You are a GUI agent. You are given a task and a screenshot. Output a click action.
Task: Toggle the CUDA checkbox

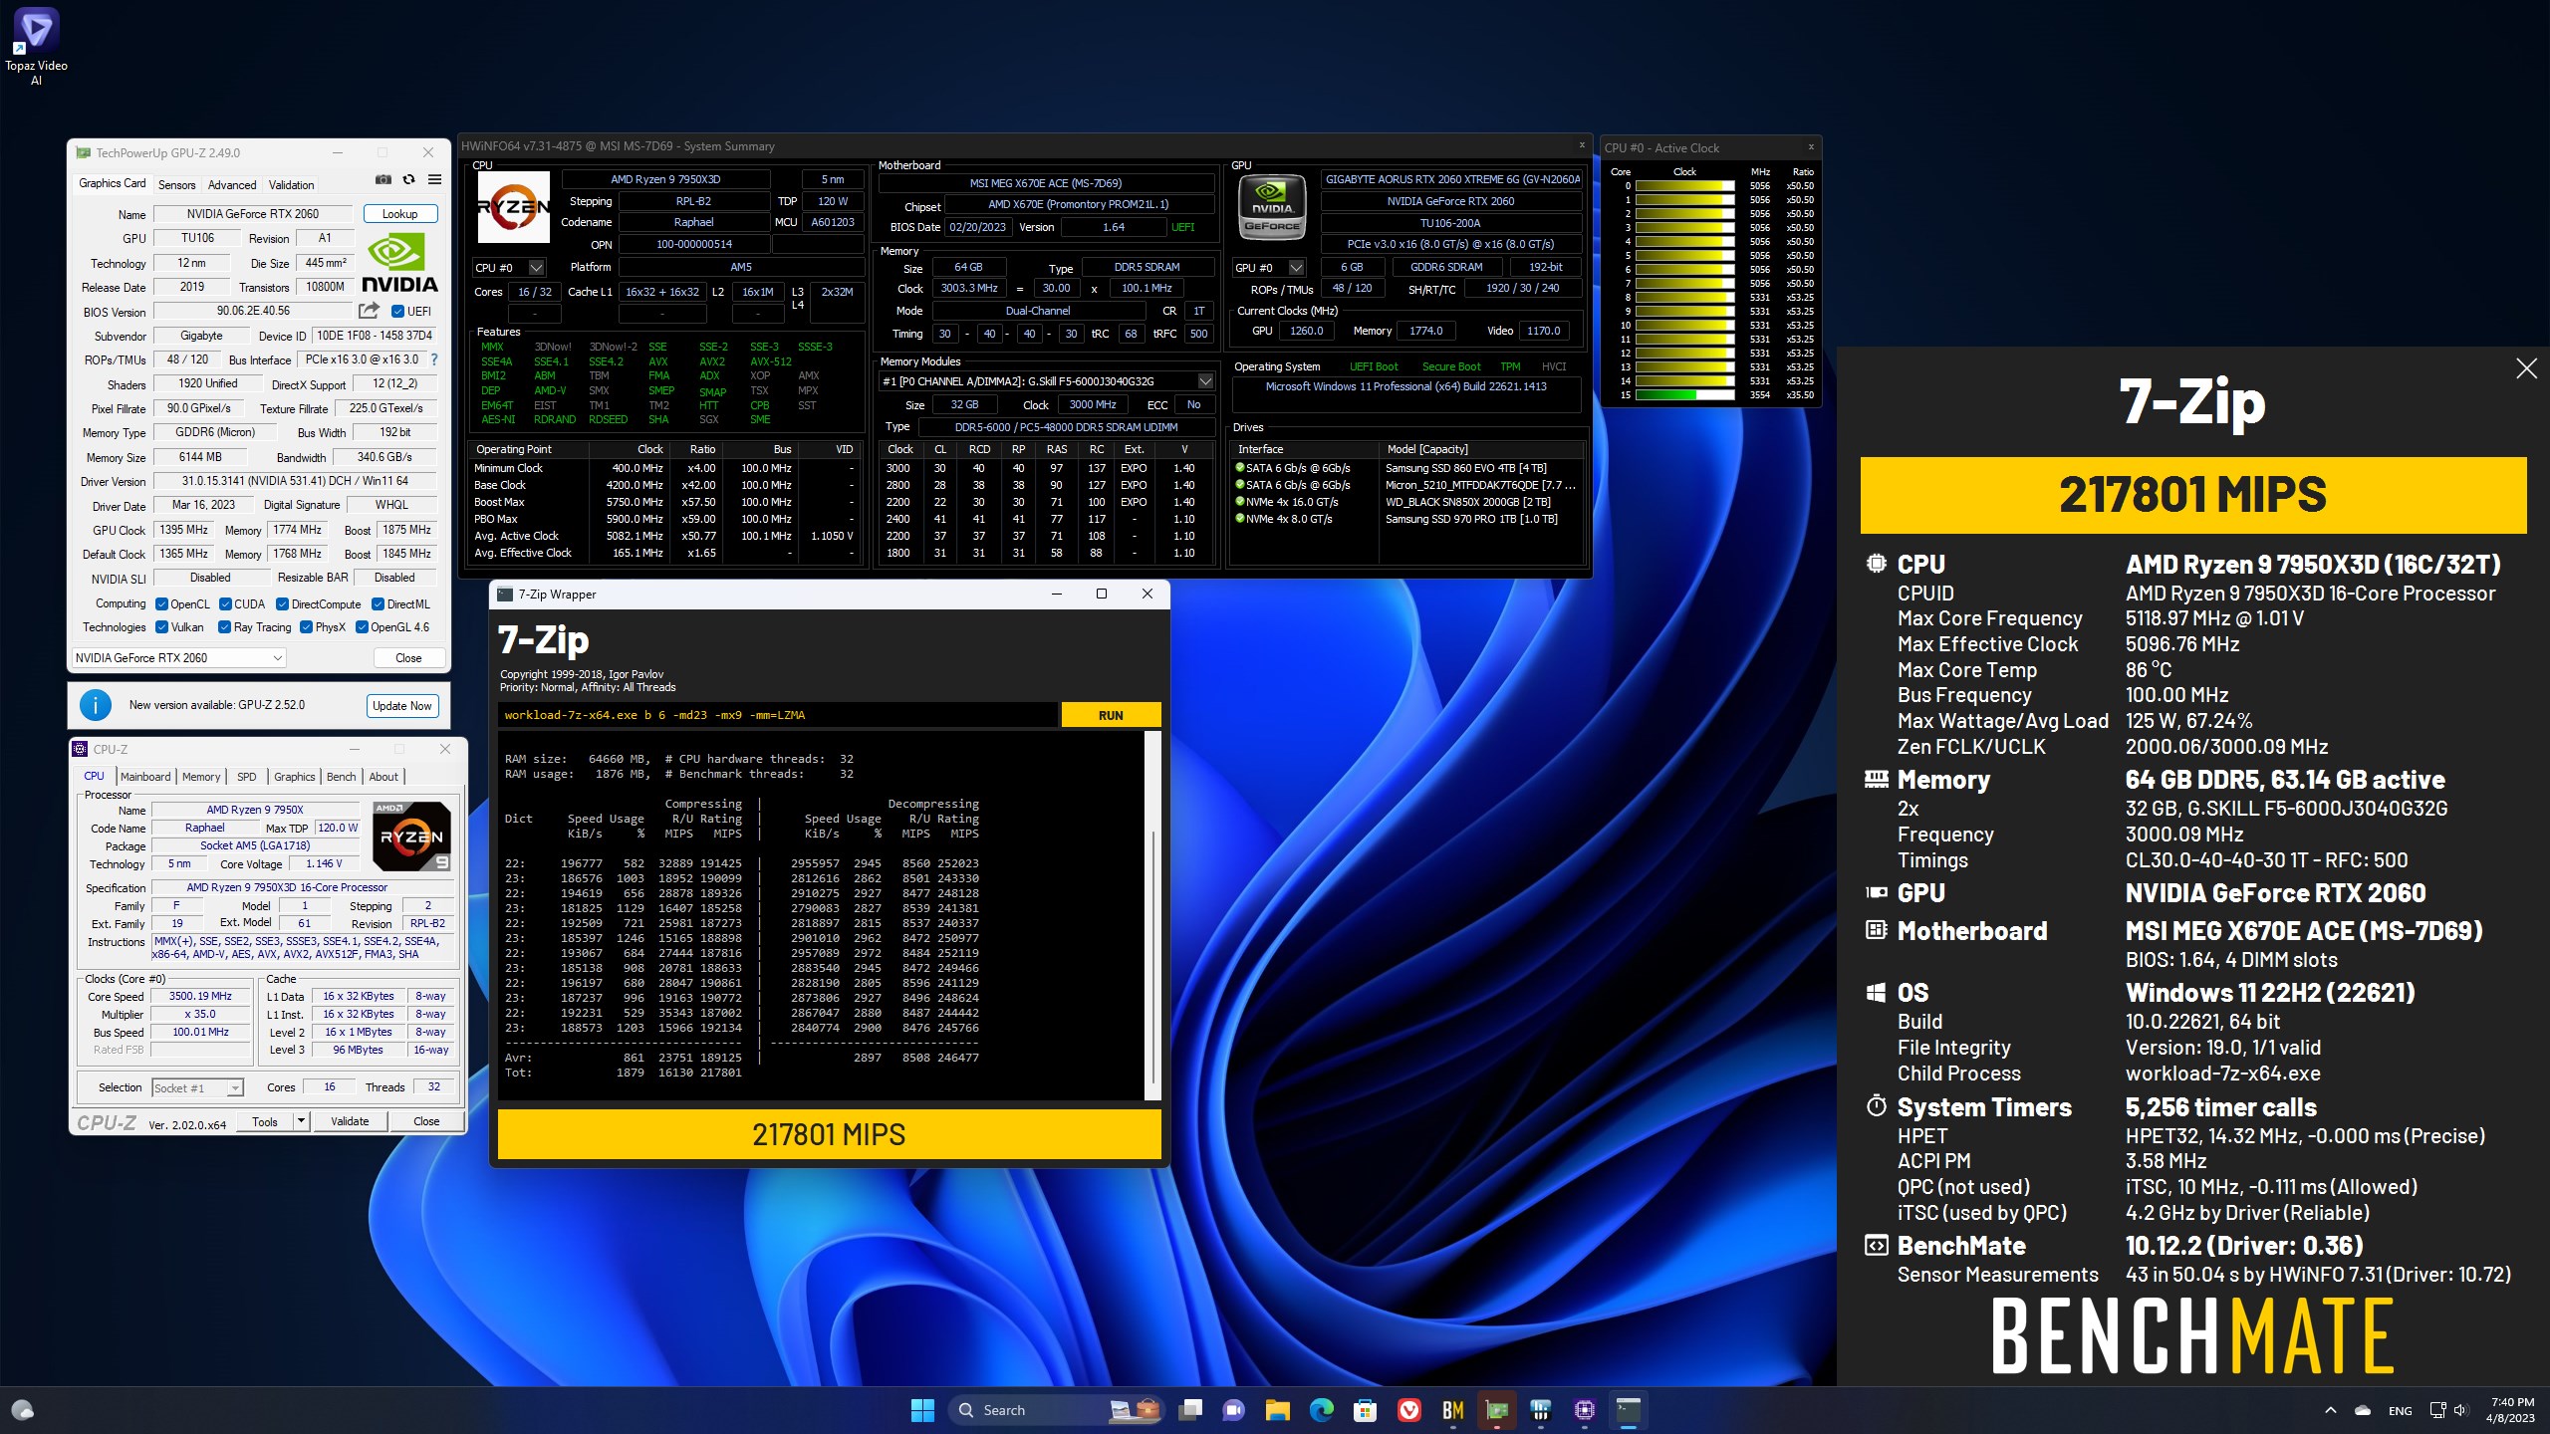click(x=226, y=604)
